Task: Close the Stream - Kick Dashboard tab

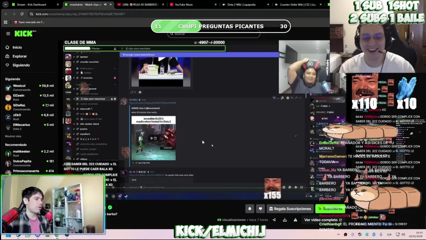Action: (x=58, y=5)
